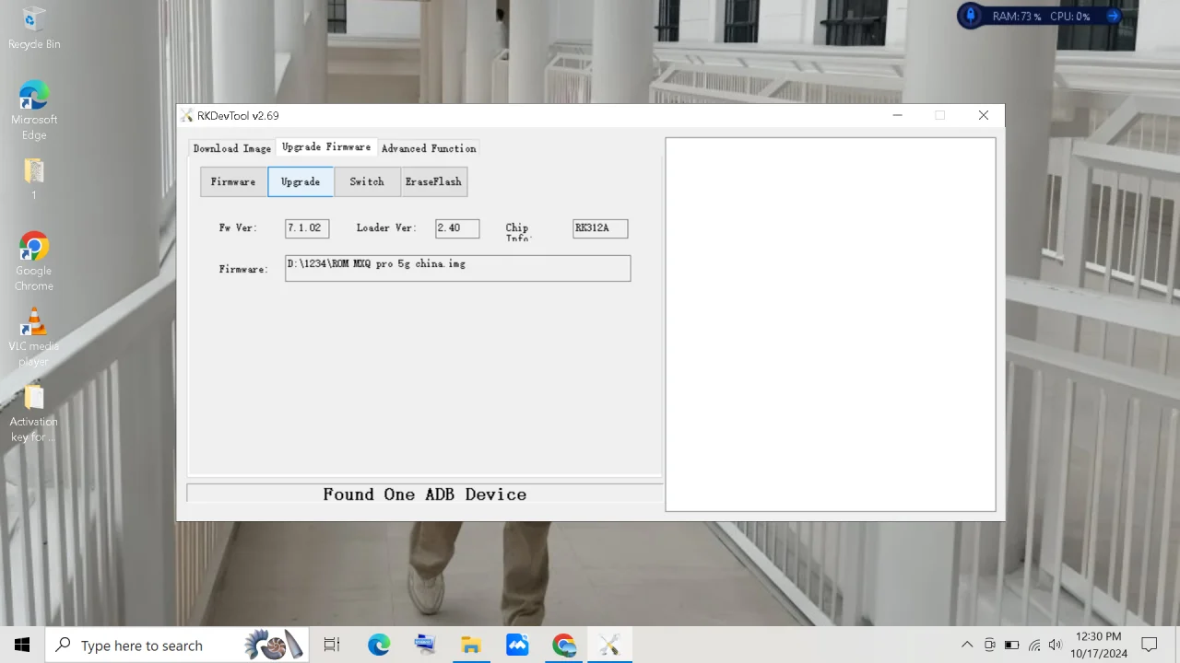Click the Loader Ver field showing 2.40
This screenshot has height=663, width=1180.
tap(457, 228)
